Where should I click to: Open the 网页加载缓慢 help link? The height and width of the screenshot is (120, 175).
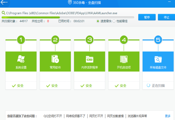pos(115,116)
